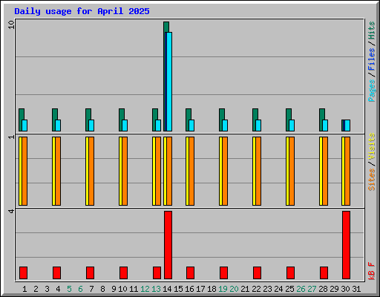Click day label "24" on the x-axis

[278, 289]
